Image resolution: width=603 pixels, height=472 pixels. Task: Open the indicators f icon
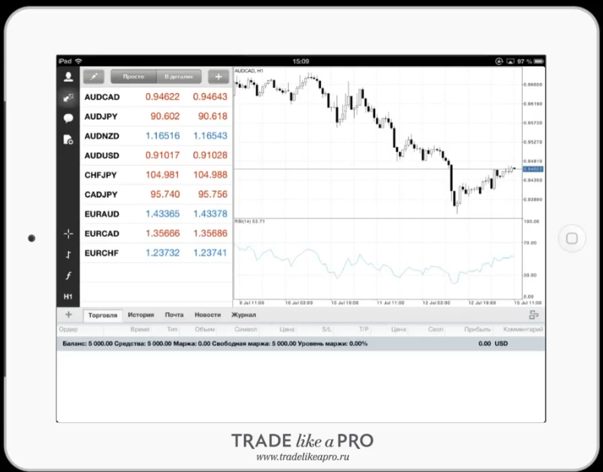[68, 275]
